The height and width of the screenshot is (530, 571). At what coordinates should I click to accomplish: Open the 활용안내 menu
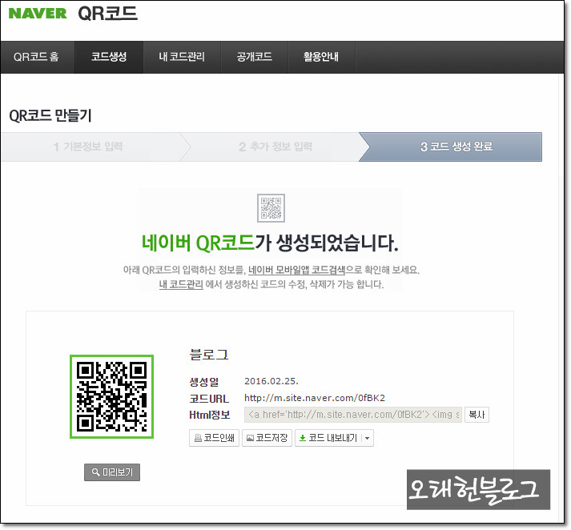pyautogui.click(x=321, y=57)
